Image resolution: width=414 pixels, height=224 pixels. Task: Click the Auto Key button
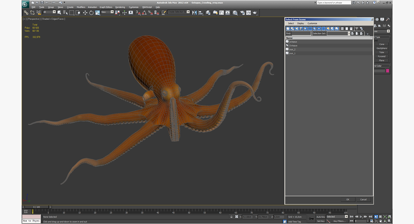321,217
